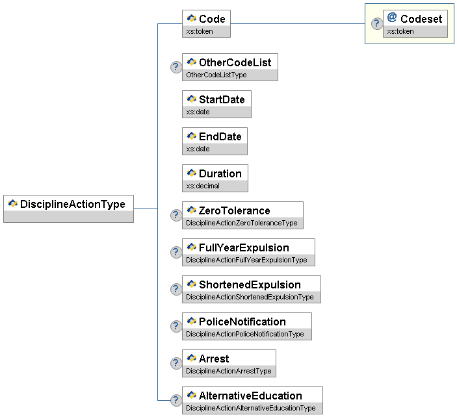Click the question mark beside Codeset attribute

[x=376, y=23]
